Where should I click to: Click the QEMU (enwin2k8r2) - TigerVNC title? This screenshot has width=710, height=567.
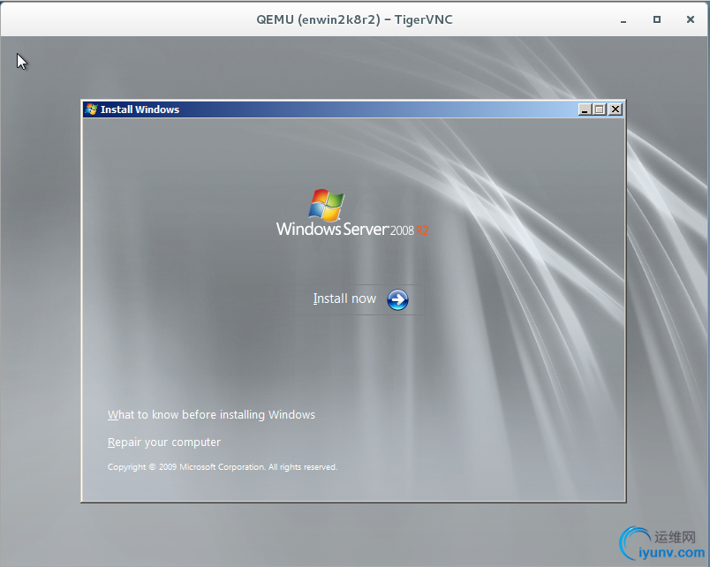[x=354, y=19]
